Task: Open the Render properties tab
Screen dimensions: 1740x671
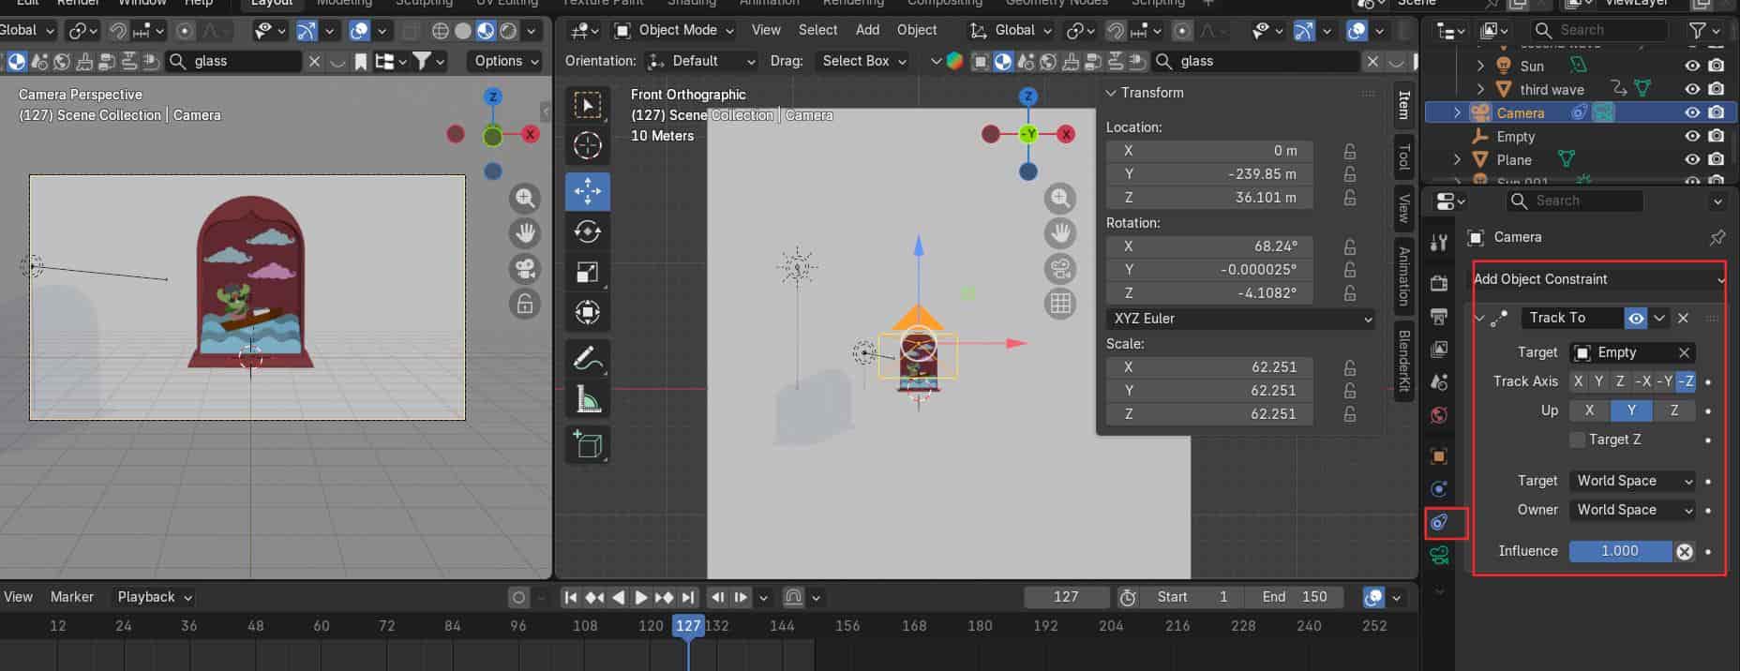Action: pyautogui.click(x=1439, y=283)
